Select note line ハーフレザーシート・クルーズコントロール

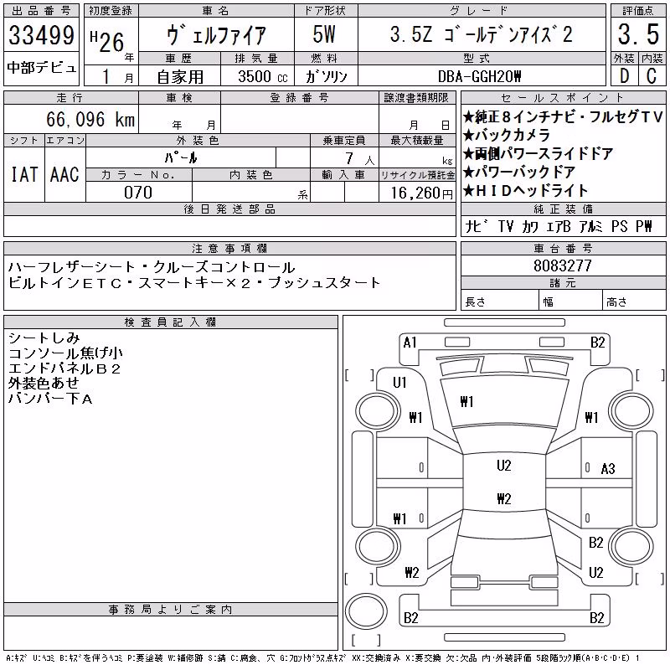(x=152, y=267)
